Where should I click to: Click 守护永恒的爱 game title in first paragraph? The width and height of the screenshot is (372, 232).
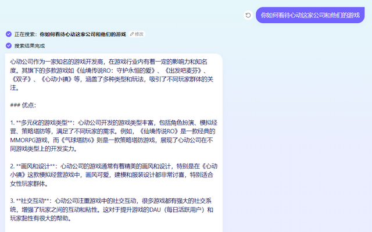click(x=134, y=70)
